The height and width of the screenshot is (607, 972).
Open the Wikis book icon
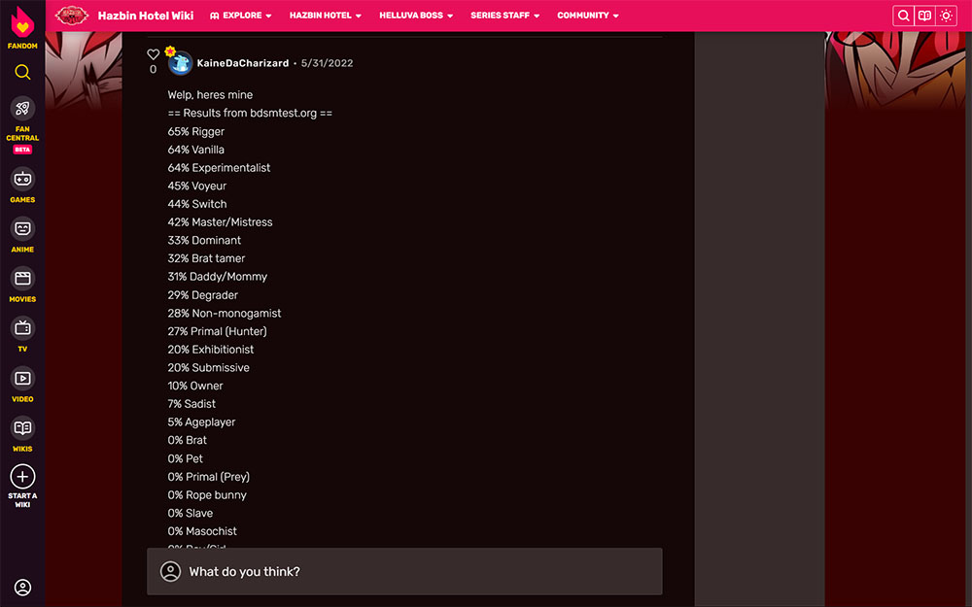pos(22,428)
